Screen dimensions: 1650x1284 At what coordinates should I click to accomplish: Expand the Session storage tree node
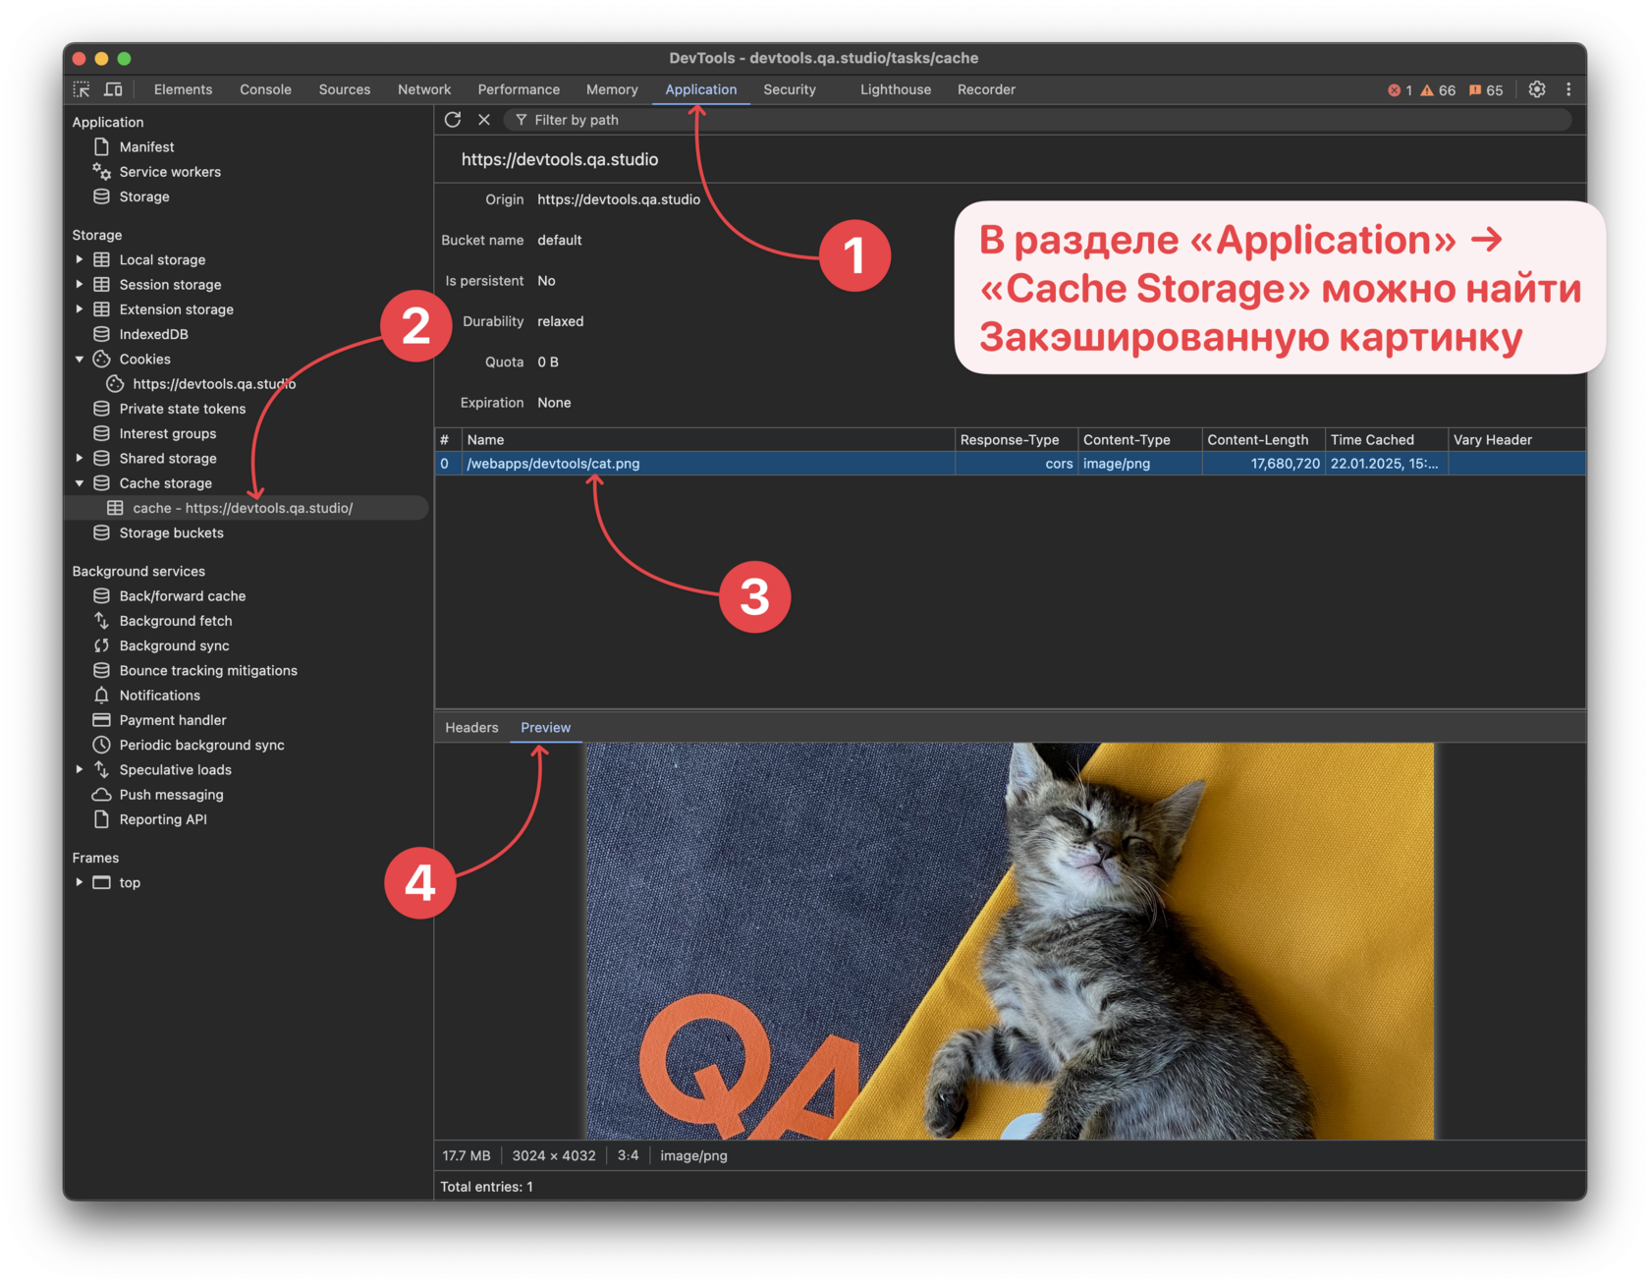coord(80,284)
